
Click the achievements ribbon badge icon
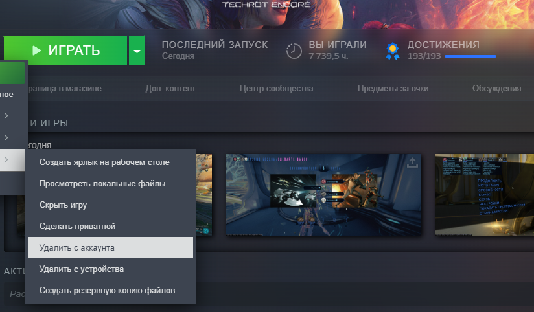(393, 51)
